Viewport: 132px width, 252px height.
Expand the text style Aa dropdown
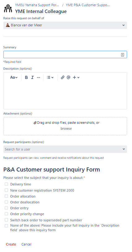(14, 77)
